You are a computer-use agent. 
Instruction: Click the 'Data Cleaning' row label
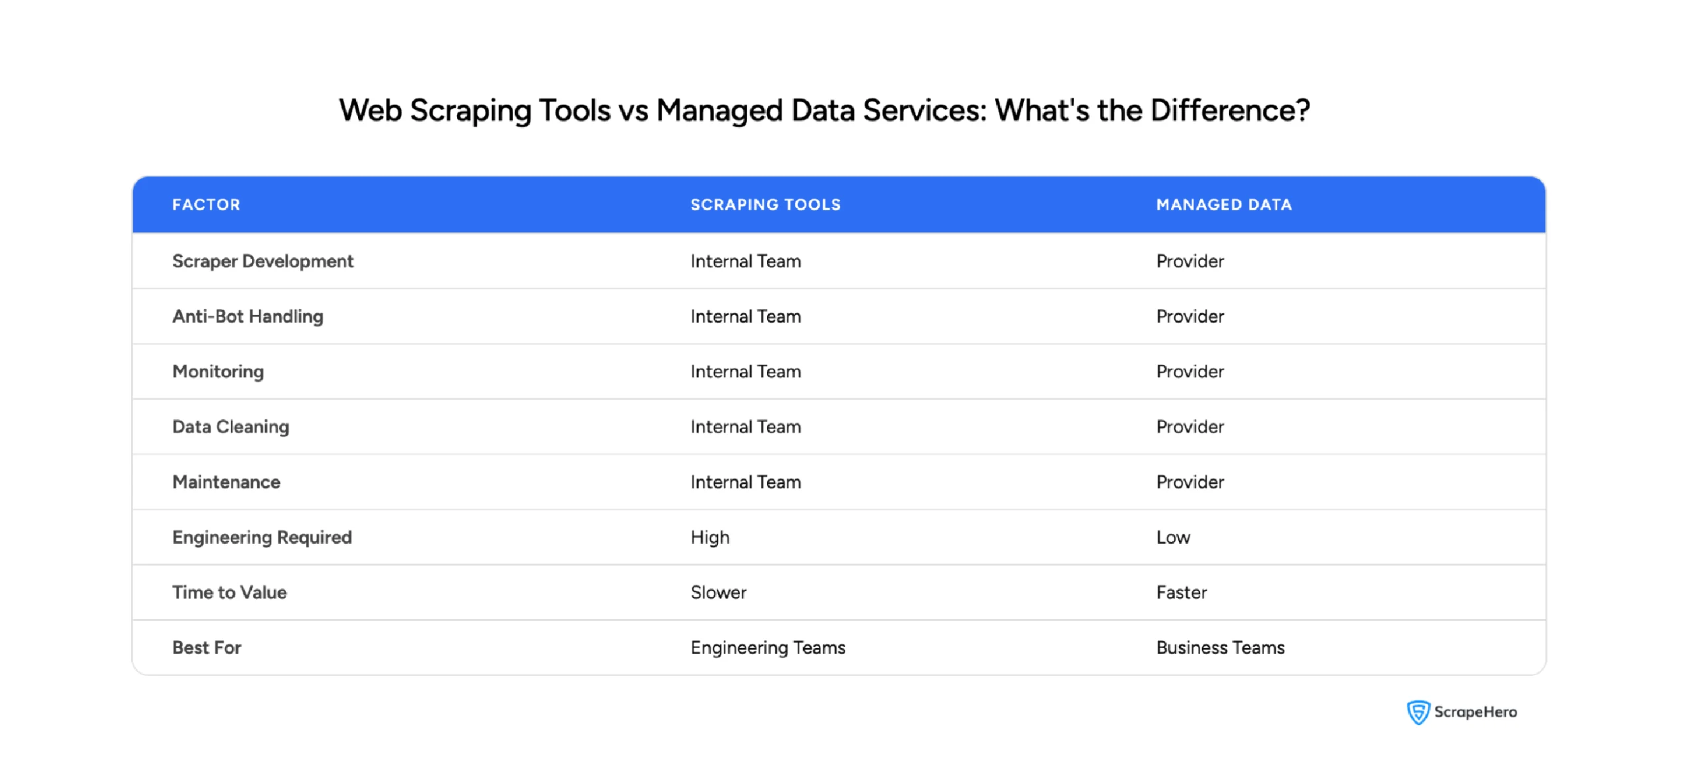tap(230, 427)
